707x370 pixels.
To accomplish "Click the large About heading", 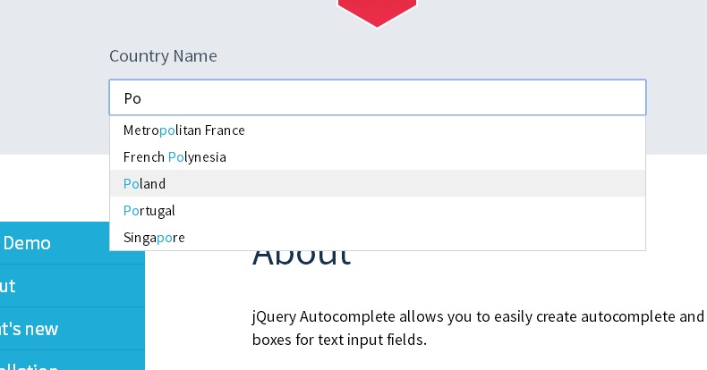I will (302, 254).
